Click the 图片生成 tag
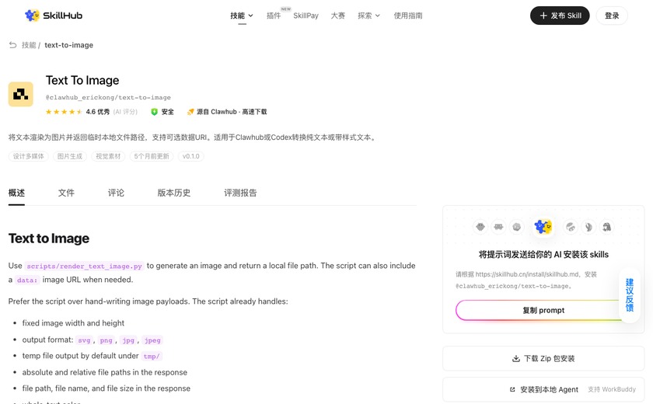 point(69,156)
